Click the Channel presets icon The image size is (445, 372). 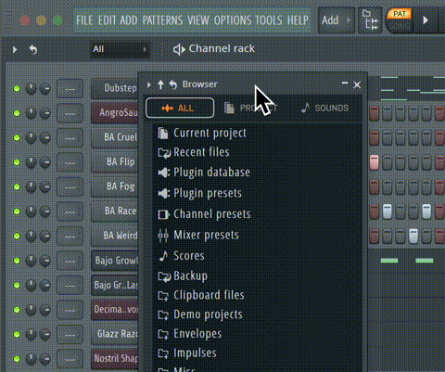click(x=164, y=214)
